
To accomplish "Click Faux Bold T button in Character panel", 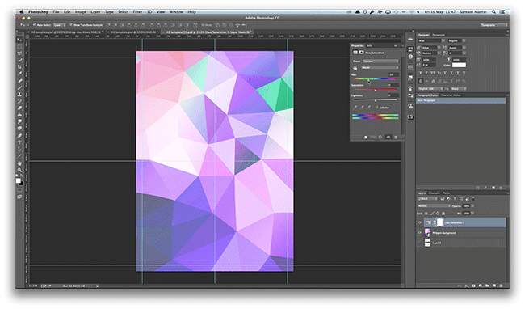I will coord(421,73).
